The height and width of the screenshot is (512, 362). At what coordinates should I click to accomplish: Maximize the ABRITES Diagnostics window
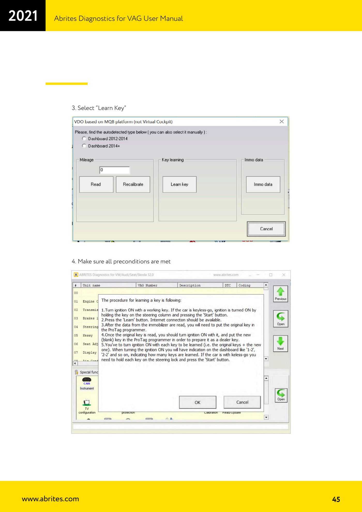click(x=271, y=275)
